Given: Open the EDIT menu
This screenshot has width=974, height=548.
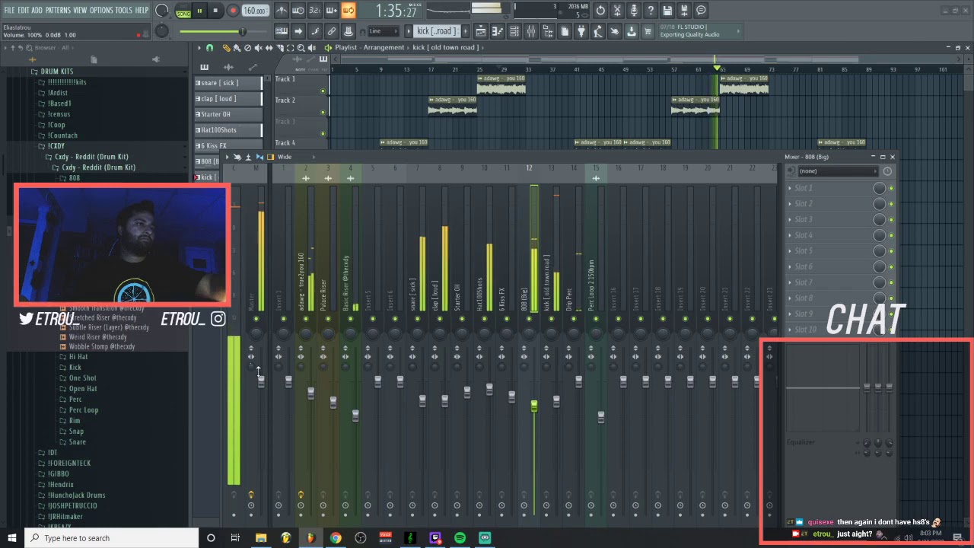Looking at the screenshot, I should (24, 10).
